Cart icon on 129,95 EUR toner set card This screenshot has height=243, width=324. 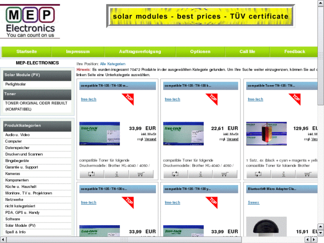coord(307,174)
